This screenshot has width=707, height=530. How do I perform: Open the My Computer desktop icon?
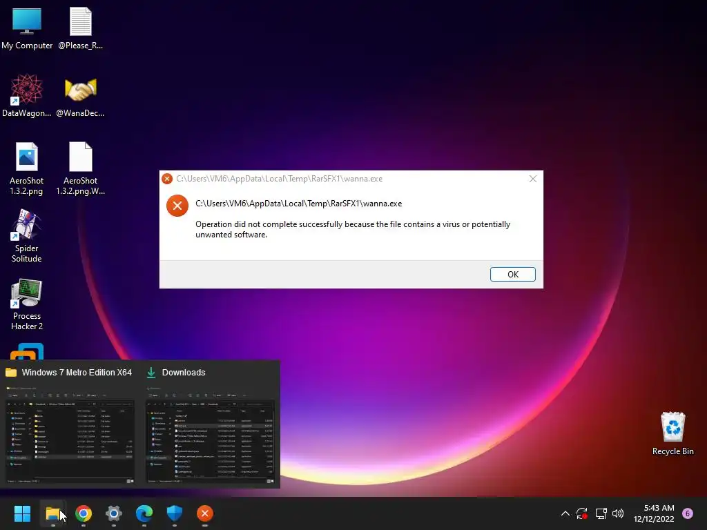click(x=27, y=28)
